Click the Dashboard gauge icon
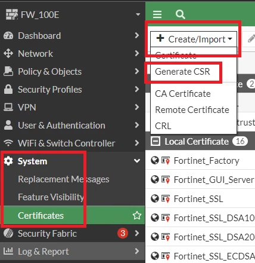 click(8, 36)
